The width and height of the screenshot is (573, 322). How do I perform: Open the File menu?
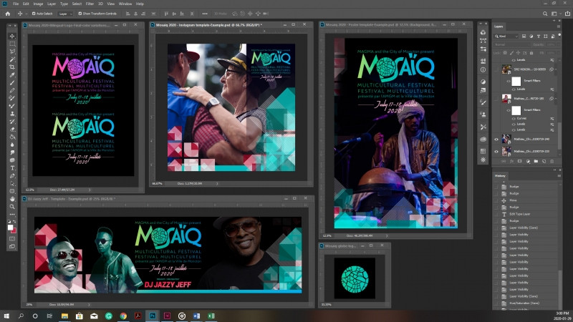tap(16, 4)
